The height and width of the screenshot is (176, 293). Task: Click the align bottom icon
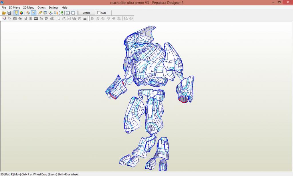(x=119, y=18)
